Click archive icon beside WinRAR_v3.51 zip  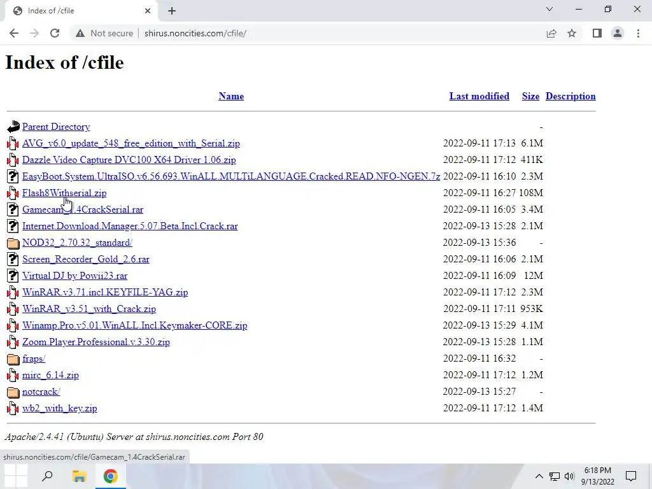[x=13, y=309]
